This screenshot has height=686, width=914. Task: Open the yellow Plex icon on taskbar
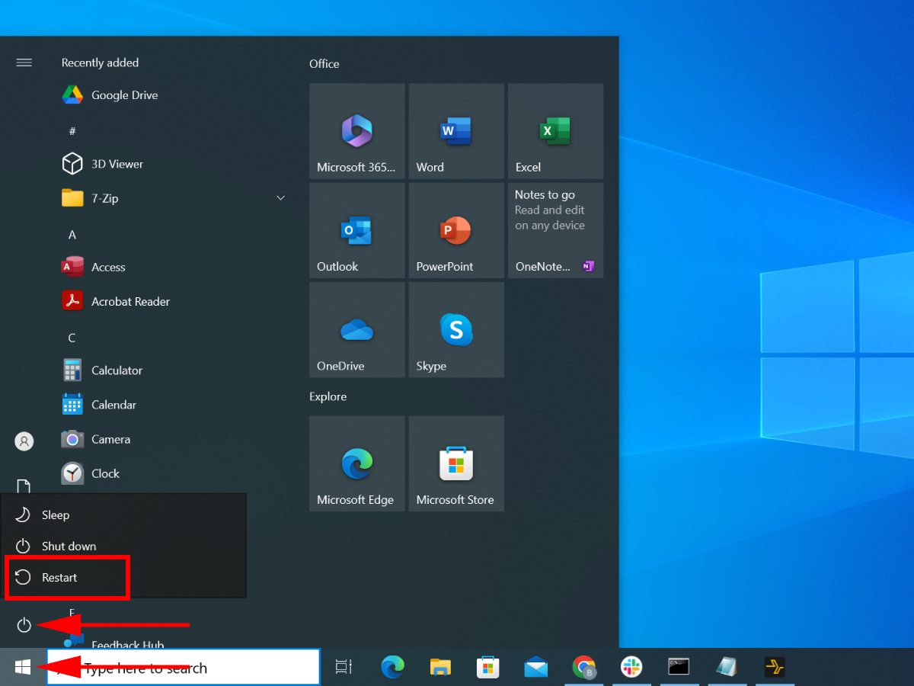pos(775,668)
